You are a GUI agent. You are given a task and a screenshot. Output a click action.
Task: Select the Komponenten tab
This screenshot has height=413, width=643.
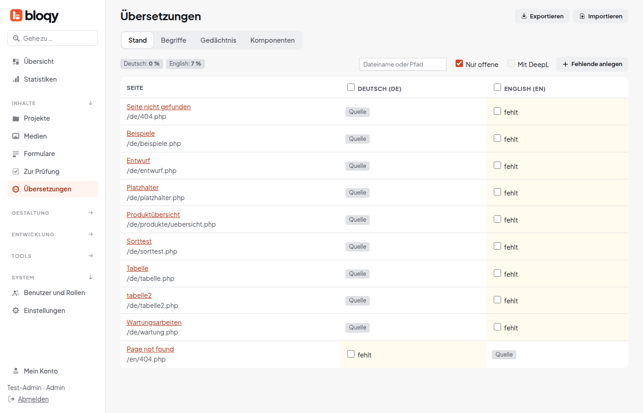click(x=272, y=40)
